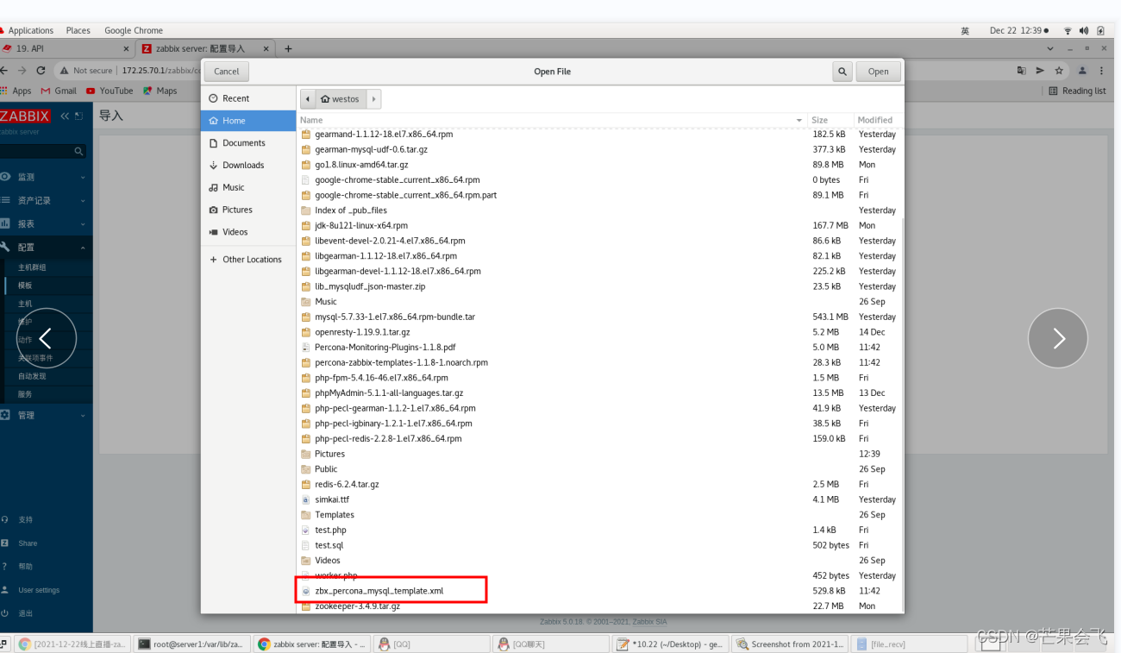The width and height of the screenshot is (1121, 653).
Task: Expand 资产记录 menu in Zabbix sidebar
Action: tap(46, 200)
